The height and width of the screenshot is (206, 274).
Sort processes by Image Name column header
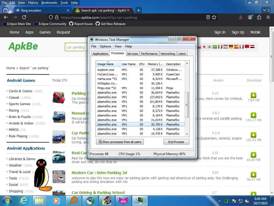point(108,64)
